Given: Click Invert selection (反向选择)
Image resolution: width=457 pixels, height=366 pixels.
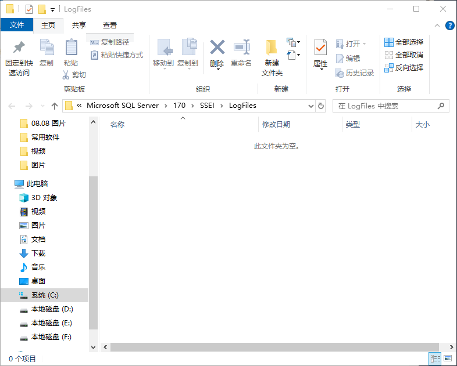Looking at the screenshot, I should 404,68.
